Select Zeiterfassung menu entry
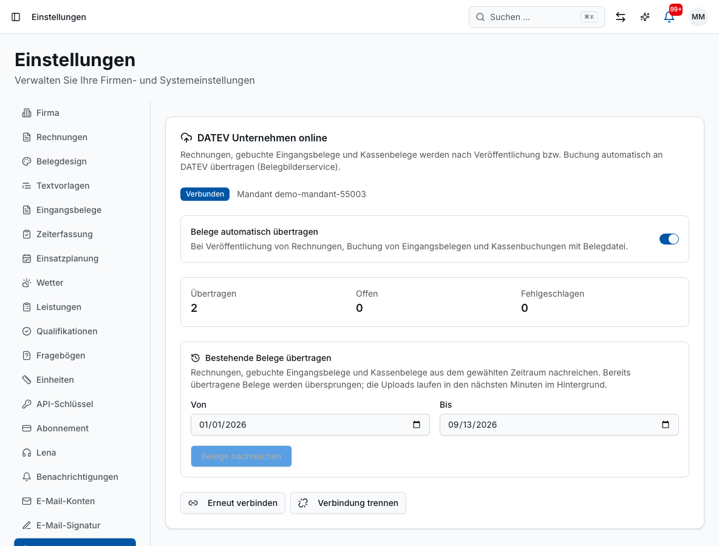 tap(75, 234)
